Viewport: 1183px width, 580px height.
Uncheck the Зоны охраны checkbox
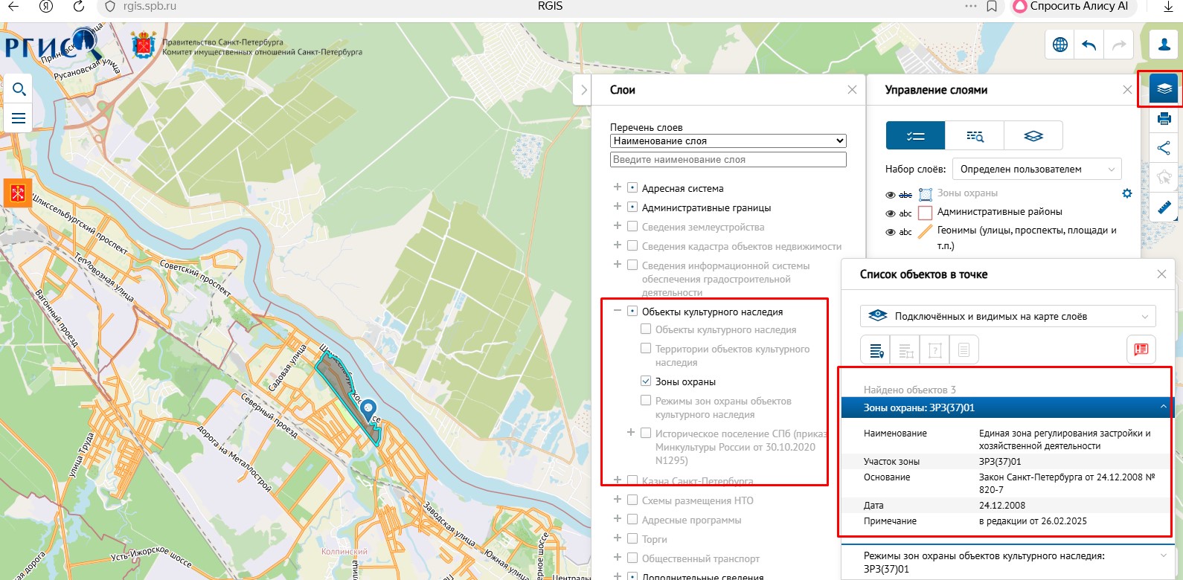(x=646, y=381)
